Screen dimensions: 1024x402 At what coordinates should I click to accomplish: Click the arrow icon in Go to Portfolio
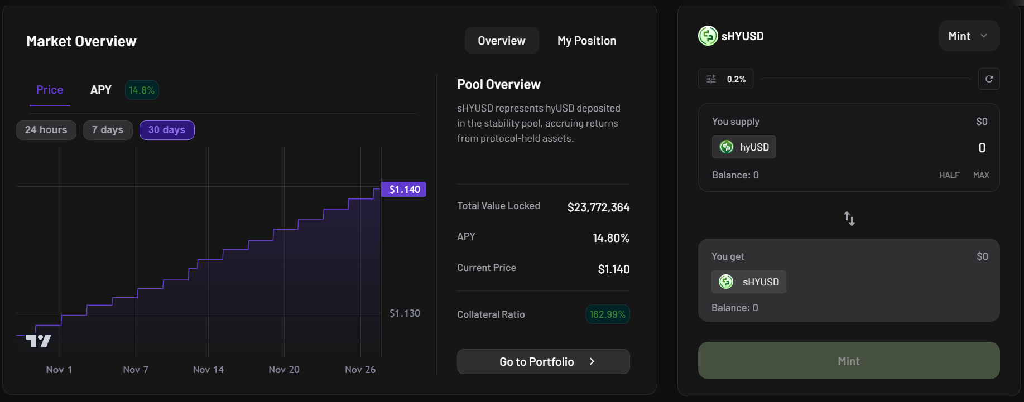tap(592, 362)
